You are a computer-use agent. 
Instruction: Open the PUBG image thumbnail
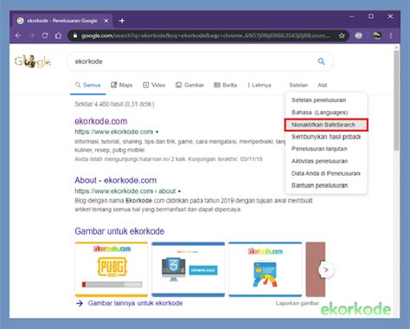[112, 269]
